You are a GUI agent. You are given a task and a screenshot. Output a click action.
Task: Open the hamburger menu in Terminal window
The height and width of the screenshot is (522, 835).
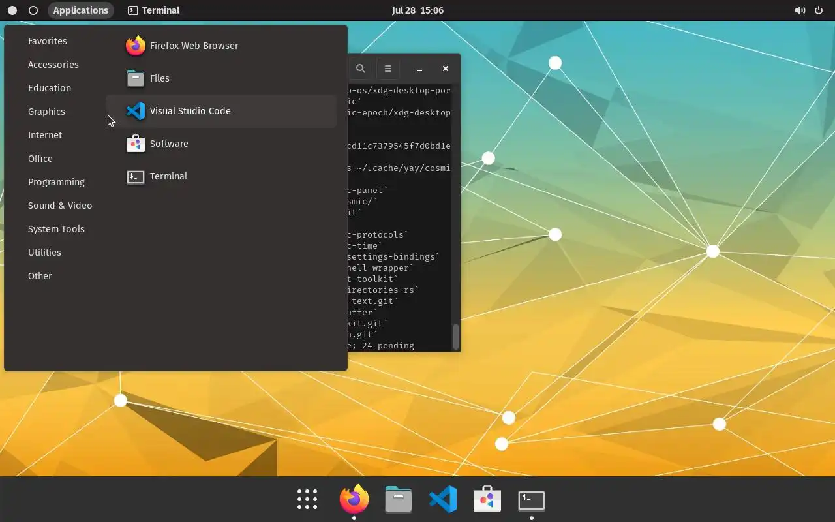click(387, 69)
